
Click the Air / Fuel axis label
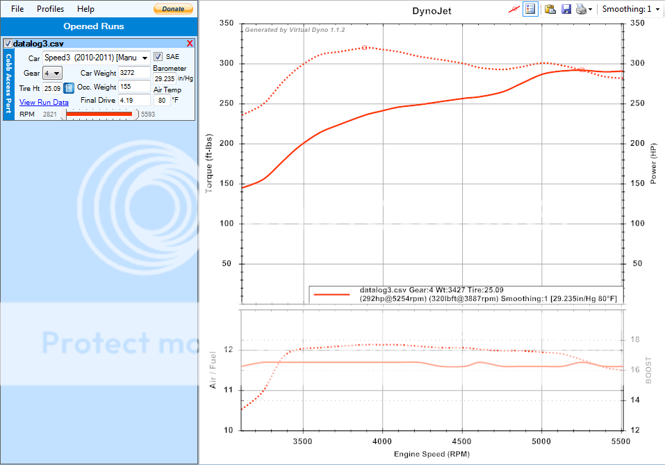tap(213, 370)
